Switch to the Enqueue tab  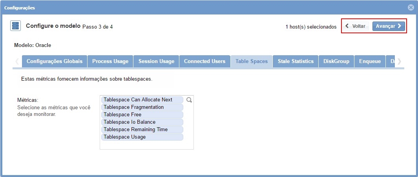pyautogui.click(x=370, y=61)
